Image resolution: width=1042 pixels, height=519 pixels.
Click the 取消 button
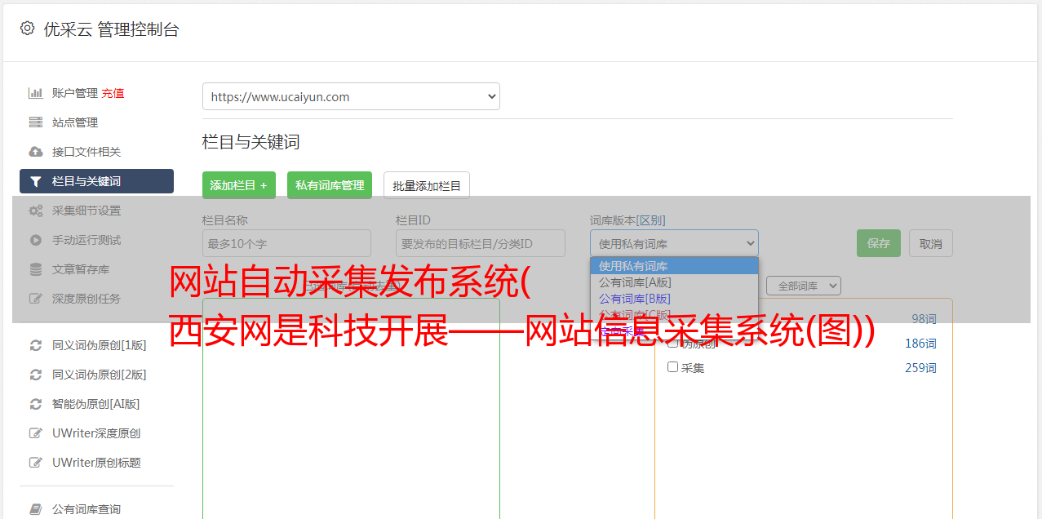931,243
